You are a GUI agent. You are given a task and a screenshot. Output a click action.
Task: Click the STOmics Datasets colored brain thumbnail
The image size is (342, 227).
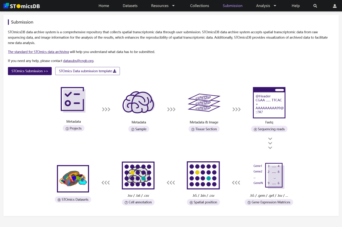tap(73, 179)
